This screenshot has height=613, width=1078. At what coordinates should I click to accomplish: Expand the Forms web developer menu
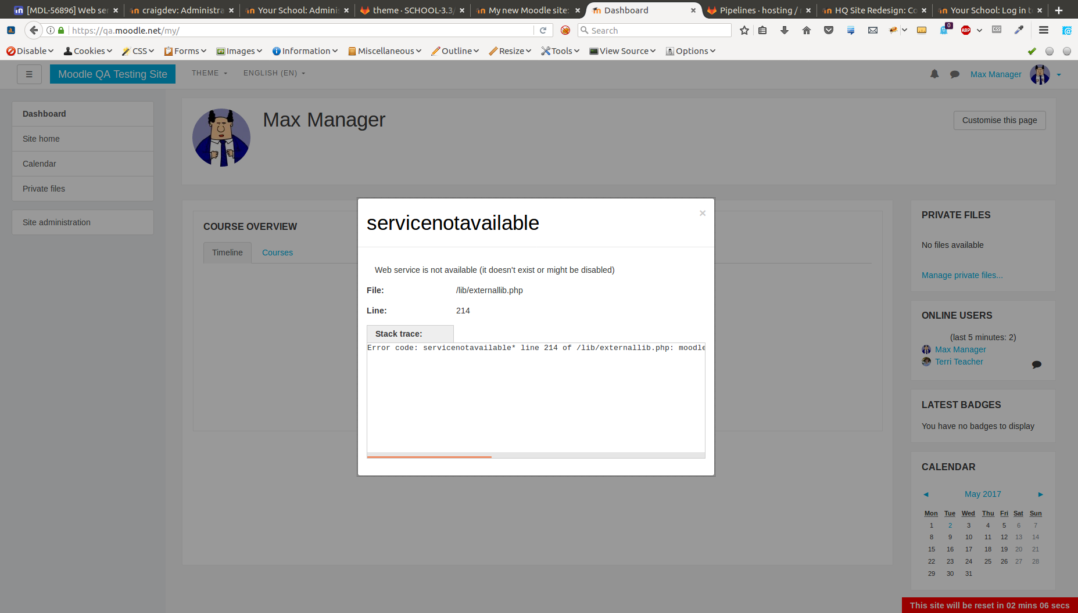point(185,51)
